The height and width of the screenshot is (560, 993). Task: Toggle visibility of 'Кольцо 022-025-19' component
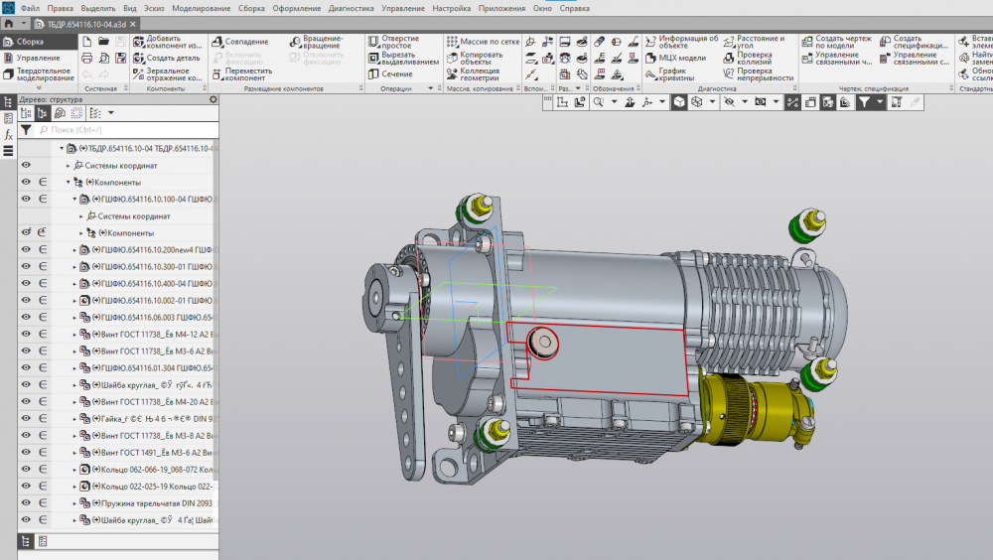pos(26,487)
